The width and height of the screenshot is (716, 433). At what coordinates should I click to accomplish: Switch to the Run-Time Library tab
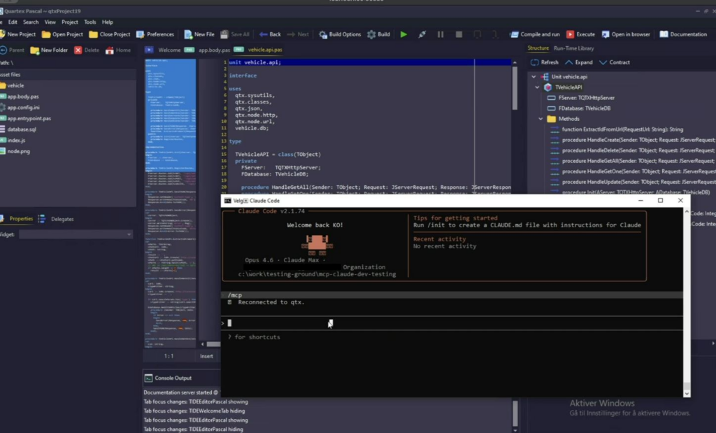pyautogui.click(x=573, y=48)
